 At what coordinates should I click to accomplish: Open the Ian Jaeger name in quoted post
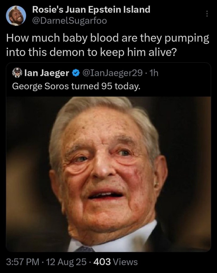(47, 73)
